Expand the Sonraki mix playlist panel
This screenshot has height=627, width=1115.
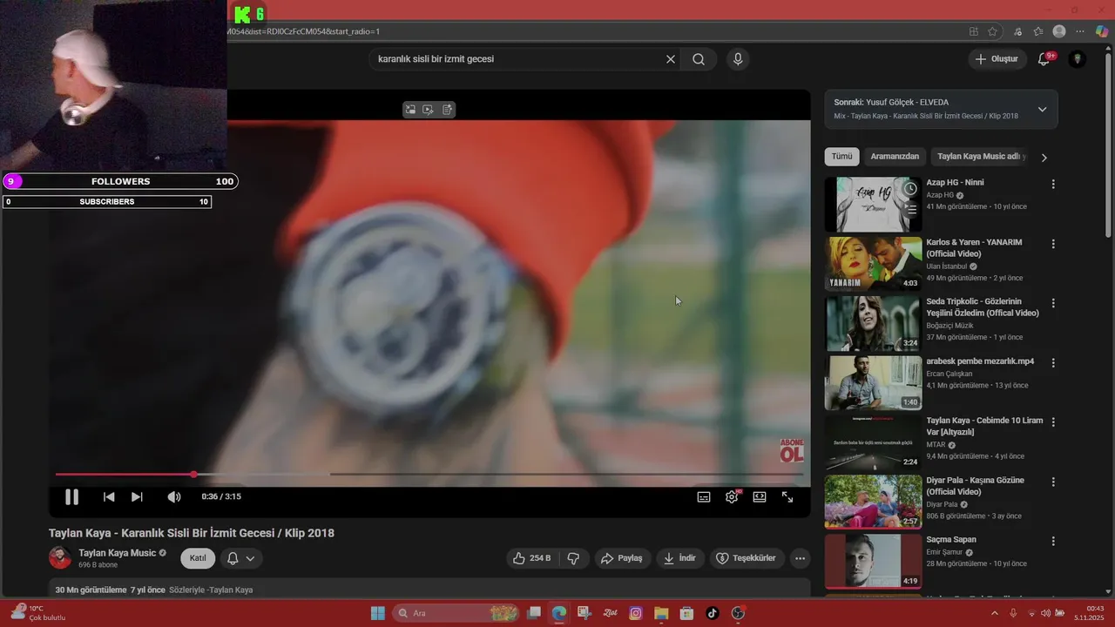point(1042,110)
